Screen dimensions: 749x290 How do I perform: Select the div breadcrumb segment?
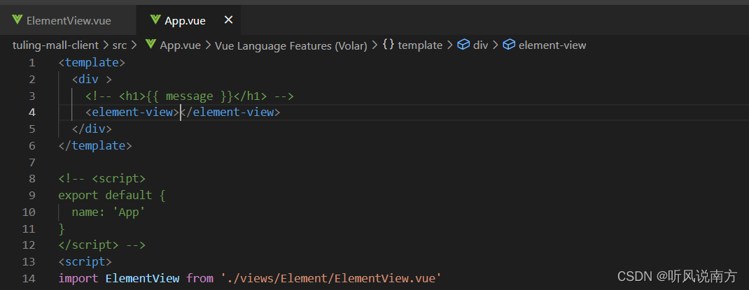[480, 45]
